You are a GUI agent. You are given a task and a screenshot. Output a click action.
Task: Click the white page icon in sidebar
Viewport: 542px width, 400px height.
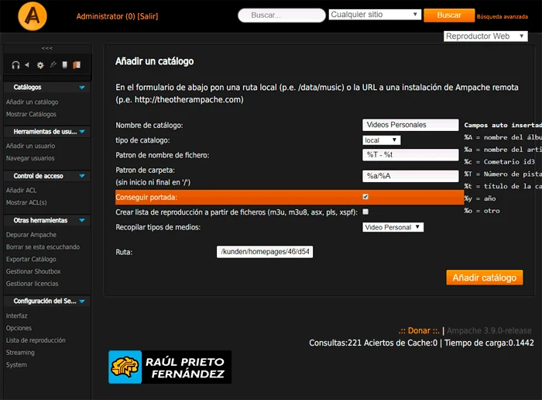coord(65,65)
